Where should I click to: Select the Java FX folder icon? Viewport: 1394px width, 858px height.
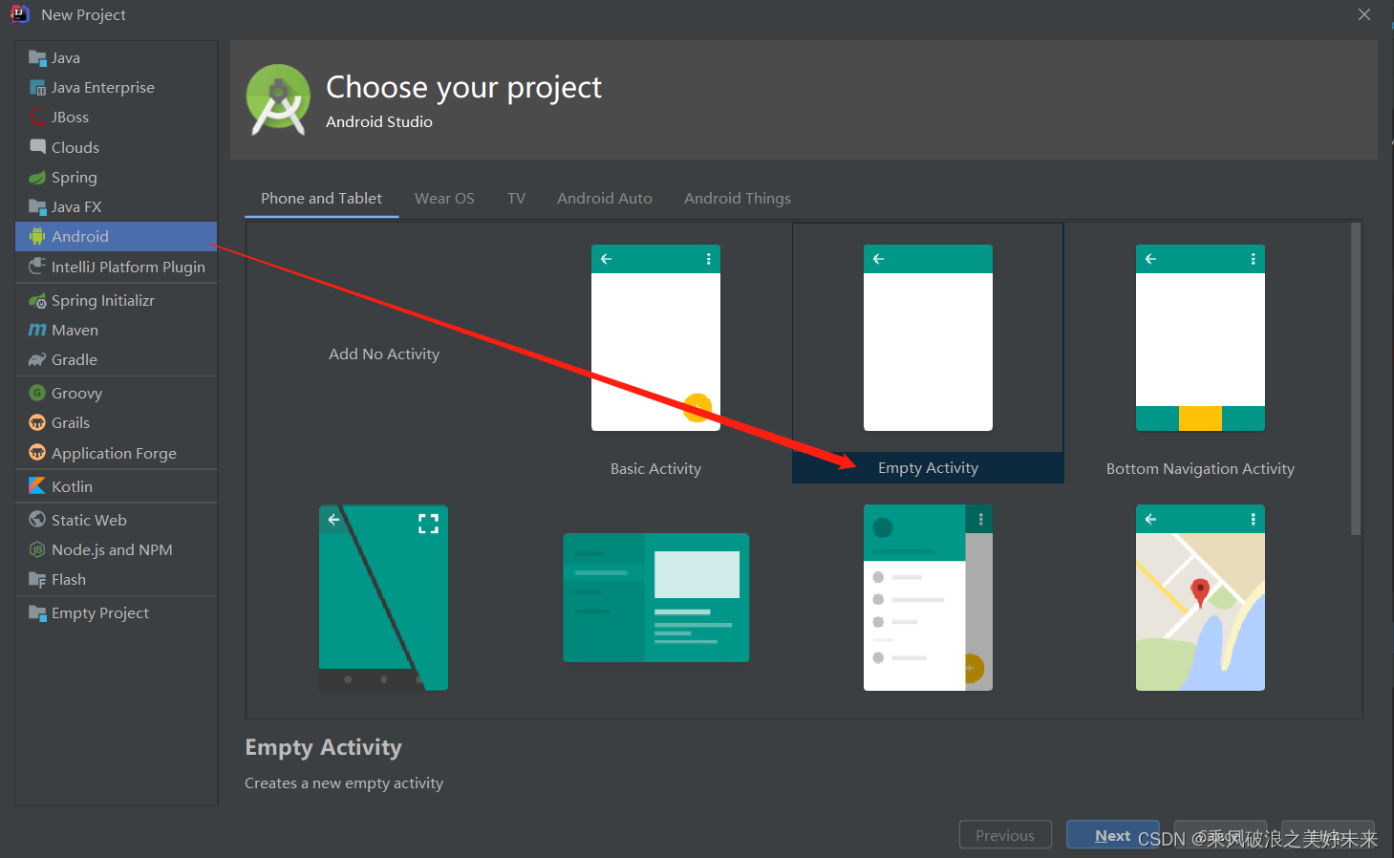37,207
